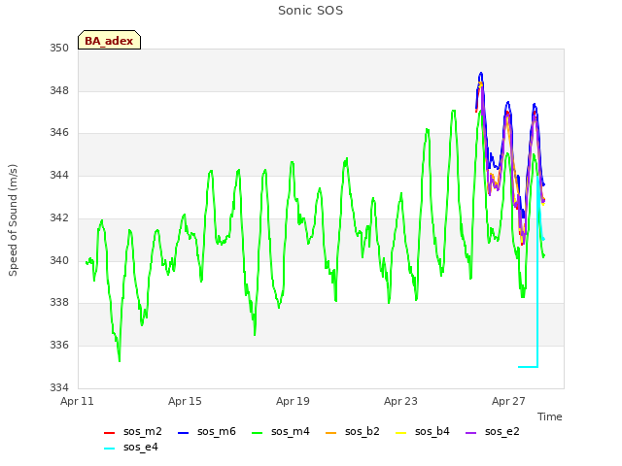Click the Apr 19 x-axis label

(x=293, y=401)
